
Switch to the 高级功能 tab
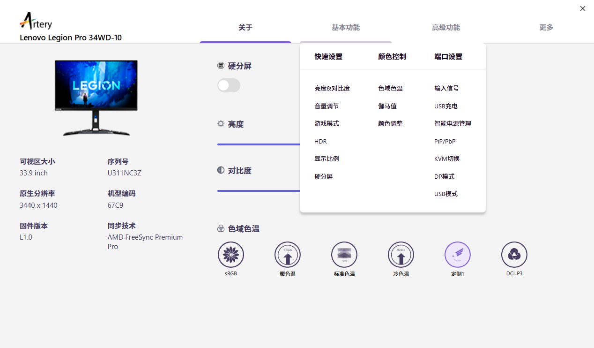click(x=445, y=28)
